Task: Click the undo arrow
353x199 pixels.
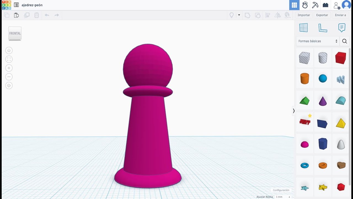Action: (47, 15)
